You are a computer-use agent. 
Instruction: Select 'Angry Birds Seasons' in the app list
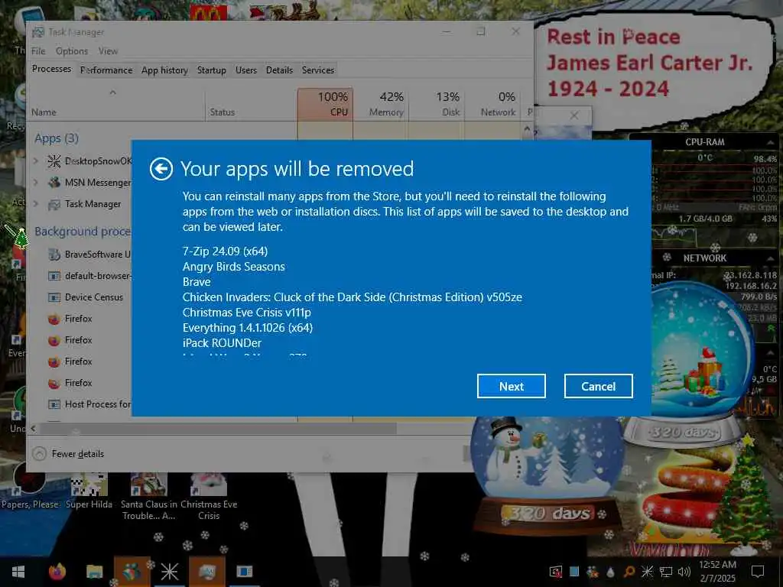click(x=234, y=267)
